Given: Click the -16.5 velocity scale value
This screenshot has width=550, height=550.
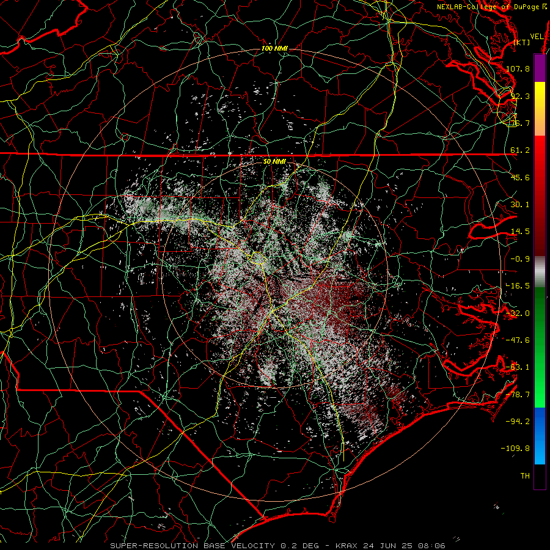Looking at the screenshot, I should (518, 286).
